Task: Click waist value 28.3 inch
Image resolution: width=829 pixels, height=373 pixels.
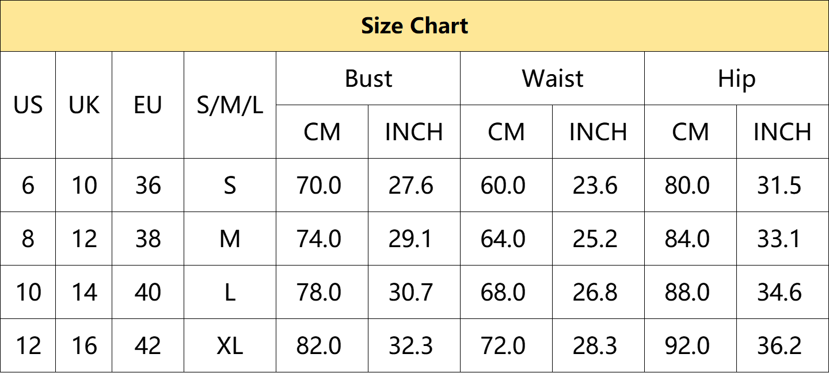Action: pyautogui.click(x=595, y=345)
